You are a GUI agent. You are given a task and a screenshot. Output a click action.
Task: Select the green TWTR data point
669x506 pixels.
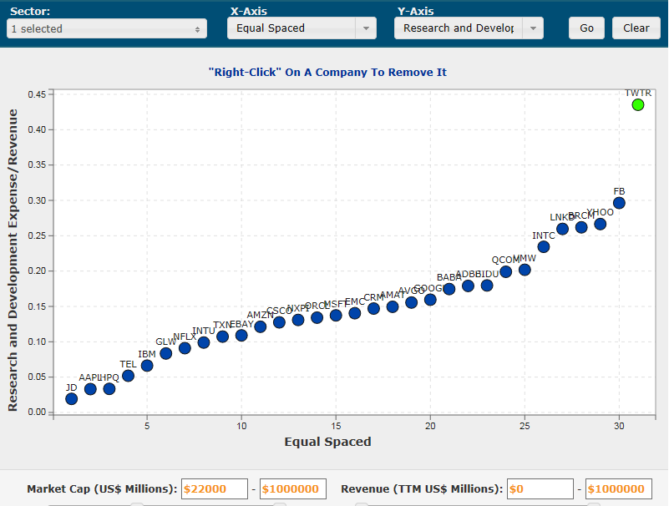point(638,105)
